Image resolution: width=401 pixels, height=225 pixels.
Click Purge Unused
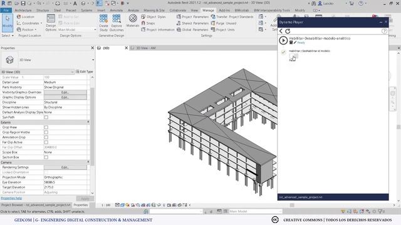click(x=224, y=23)
